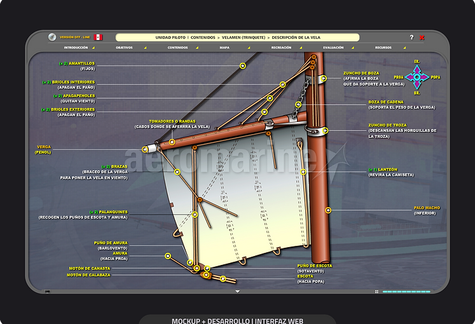Click the Puño de Amura hotspot marker
This screenshot has width=475, height=324.
point(190,262)
